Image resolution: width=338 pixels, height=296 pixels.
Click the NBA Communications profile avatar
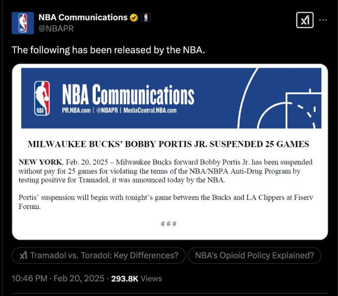tap(22, 23)
